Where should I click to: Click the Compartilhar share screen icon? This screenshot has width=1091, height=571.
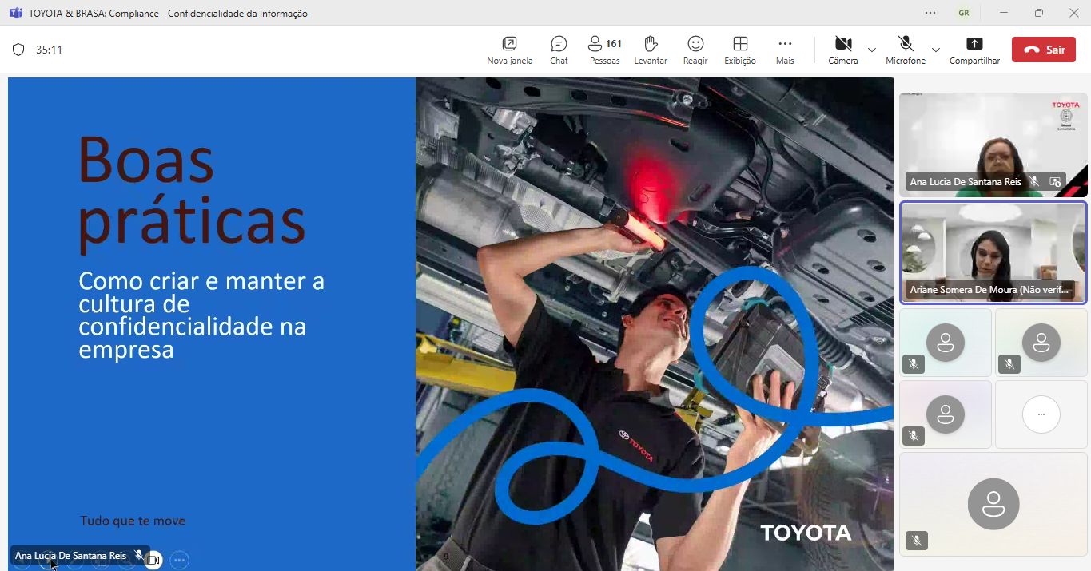[x=974, y=50]
